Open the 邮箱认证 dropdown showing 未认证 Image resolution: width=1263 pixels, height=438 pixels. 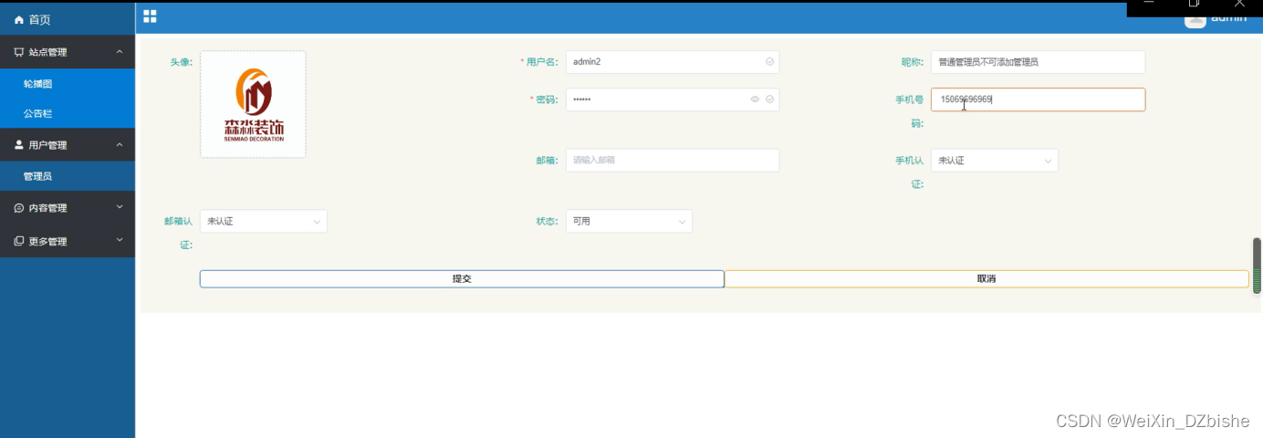pos(264,221)
